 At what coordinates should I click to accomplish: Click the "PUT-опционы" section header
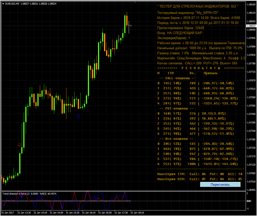point(176,109)
